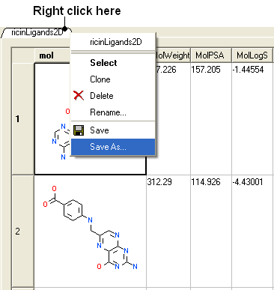Choose the bold Select menu option
Viewport: 274px width, 290px height.
pyautogui.click(x=113, y=63)
